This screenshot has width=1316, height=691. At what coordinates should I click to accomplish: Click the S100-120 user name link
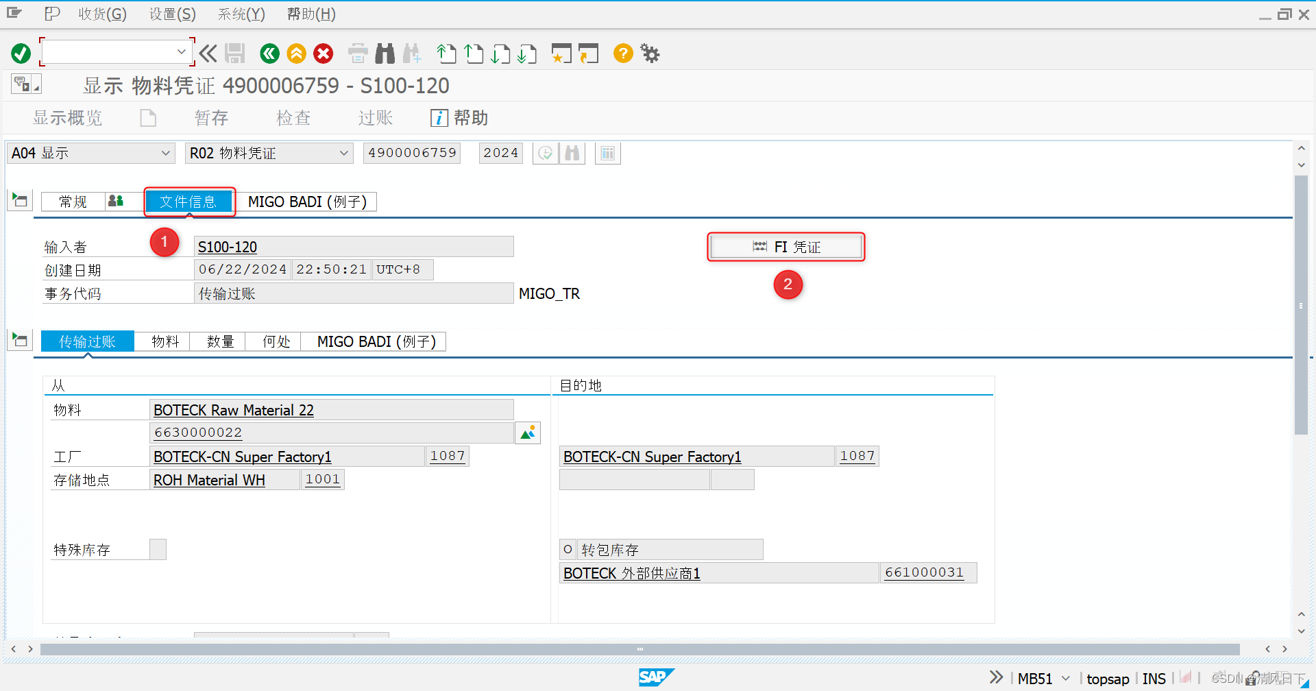[x=228, y=247]
